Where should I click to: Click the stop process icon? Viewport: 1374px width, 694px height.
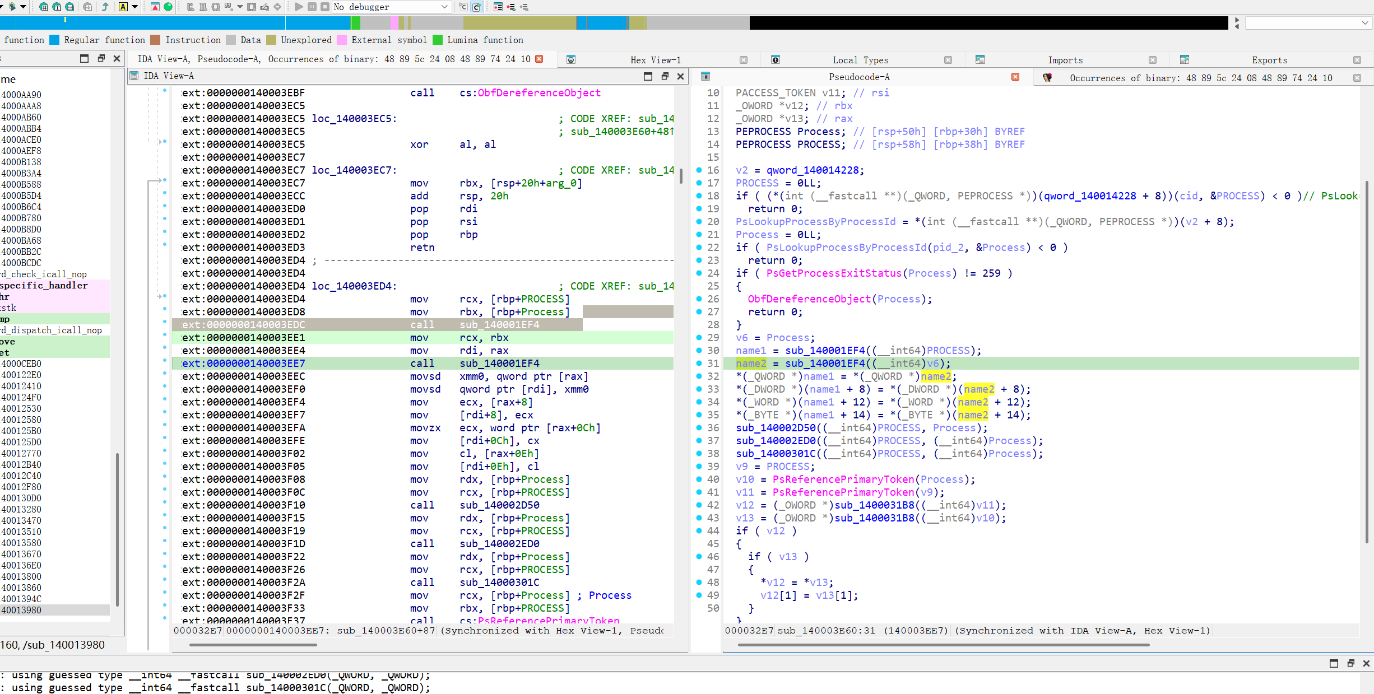pos(325,7)
